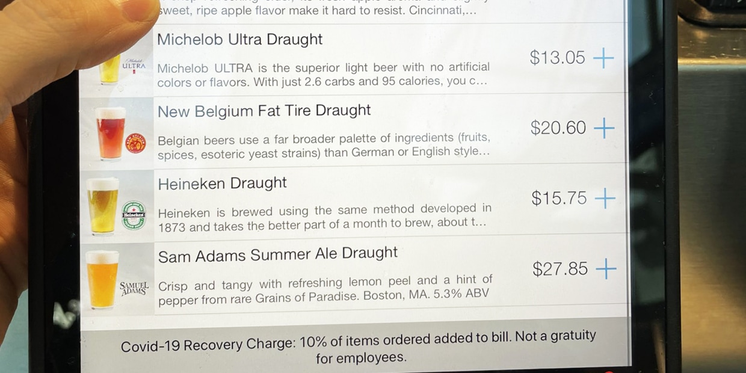Expand the truncated Fat Tire description text
The height and width of the screenshot is (373, 746).
click(324, 146)
